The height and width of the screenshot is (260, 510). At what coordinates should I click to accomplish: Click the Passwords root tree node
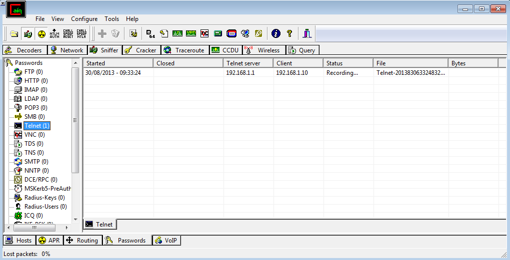(x=28, y=63)
